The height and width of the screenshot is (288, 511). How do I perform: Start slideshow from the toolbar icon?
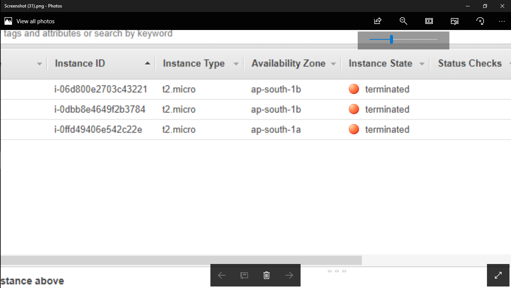tap(429, 21)
